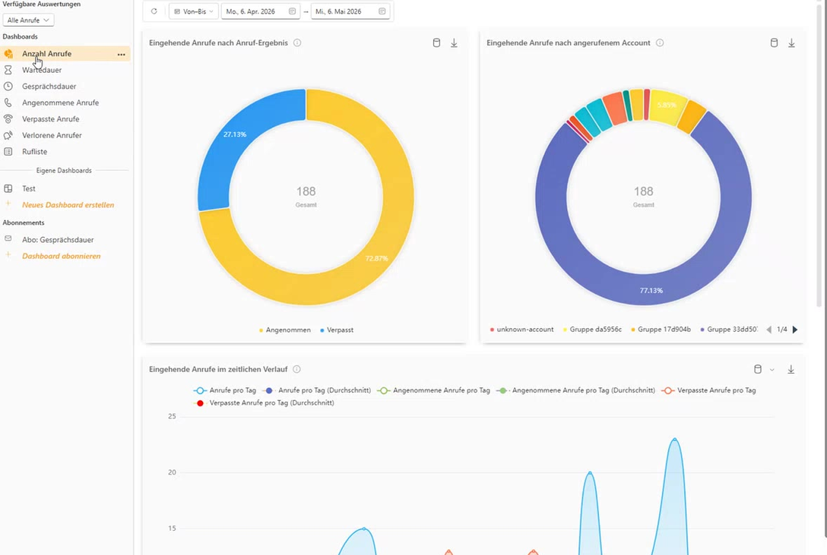Image resolution: width=827 pixels, height=555 pixels.
Task: Toggle the Gruppe da5956c legend entry
Action: pos(592,330)
